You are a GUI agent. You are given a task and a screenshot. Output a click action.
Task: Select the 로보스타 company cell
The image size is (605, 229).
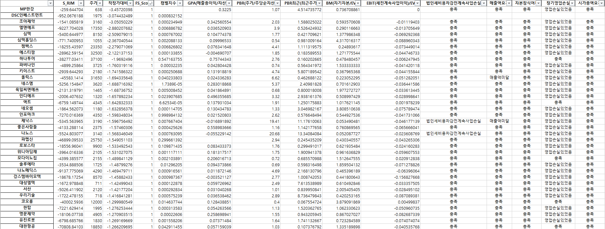point(27,146)
